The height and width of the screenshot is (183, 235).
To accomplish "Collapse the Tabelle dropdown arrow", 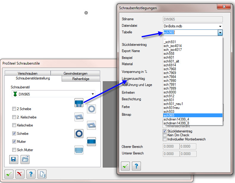I will 220,32.
